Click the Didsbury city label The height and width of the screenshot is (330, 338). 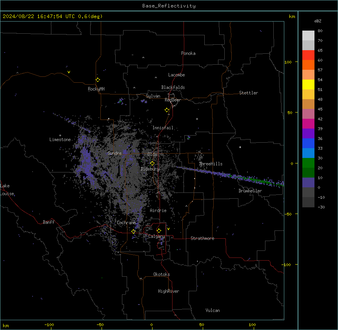pyautogui.click(x=150, y=169)
